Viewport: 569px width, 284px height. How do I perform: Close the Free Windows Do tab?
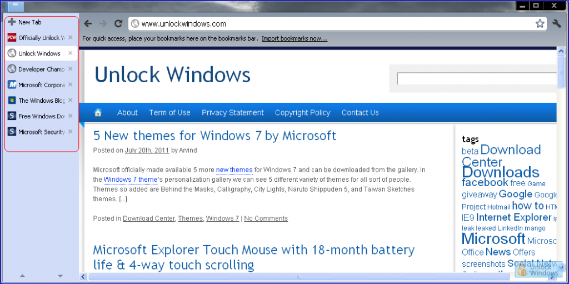[x=71, y=116]
